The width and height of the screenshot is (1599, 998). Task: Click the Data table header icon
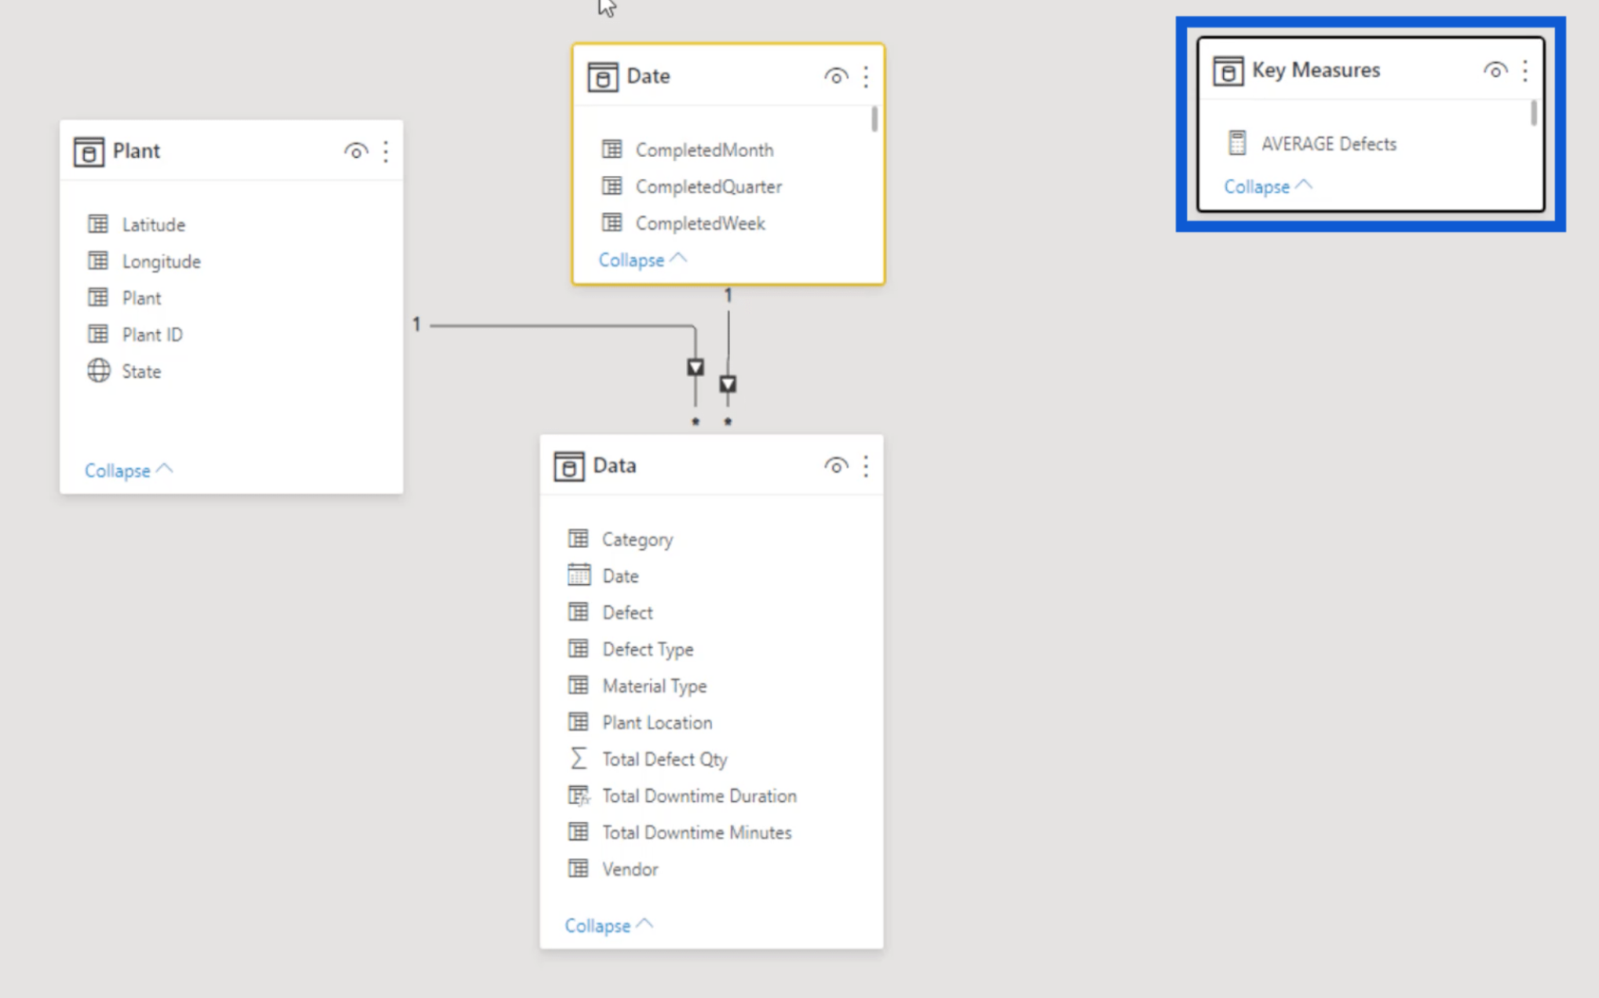pos(569,466)
